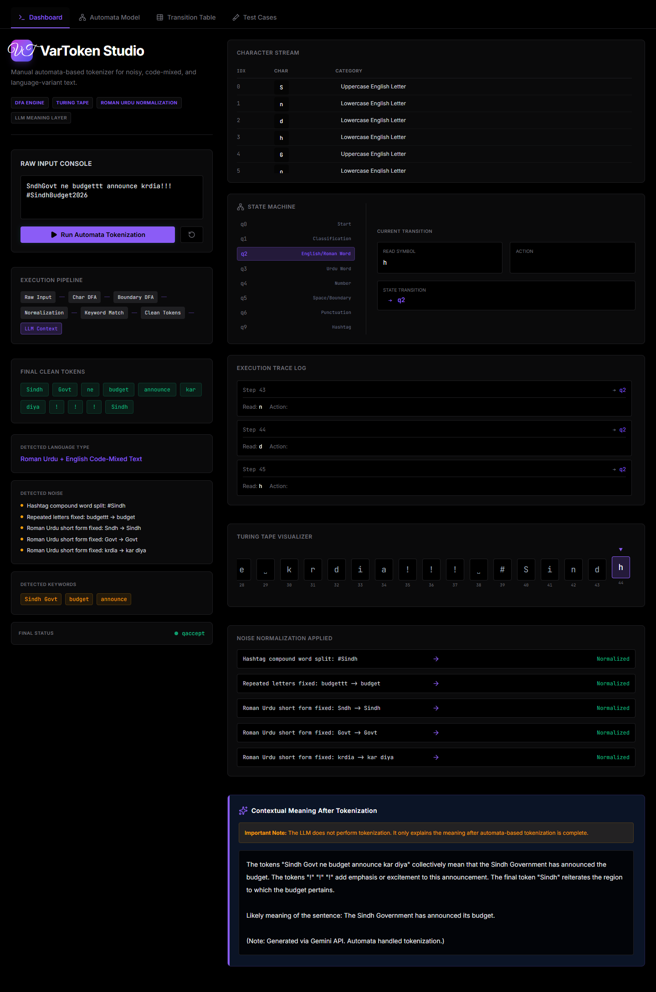This screenshot has width=656, height=992.
Task: Click the LLM MEANING LAYER tag badge
Action: pos(41,118)
